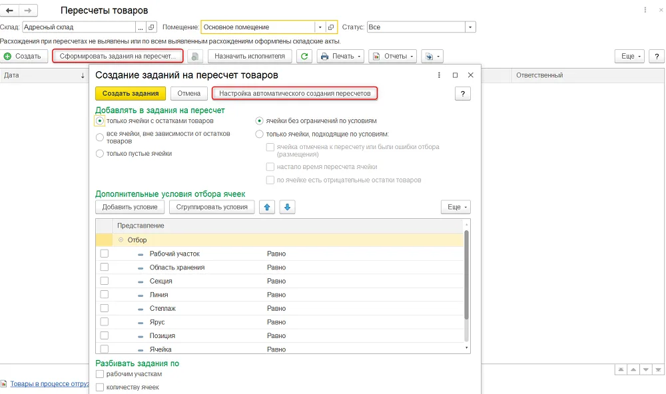Open help in the main toolbar
This screenshot has width=666, height=394.
pos(657,56)
